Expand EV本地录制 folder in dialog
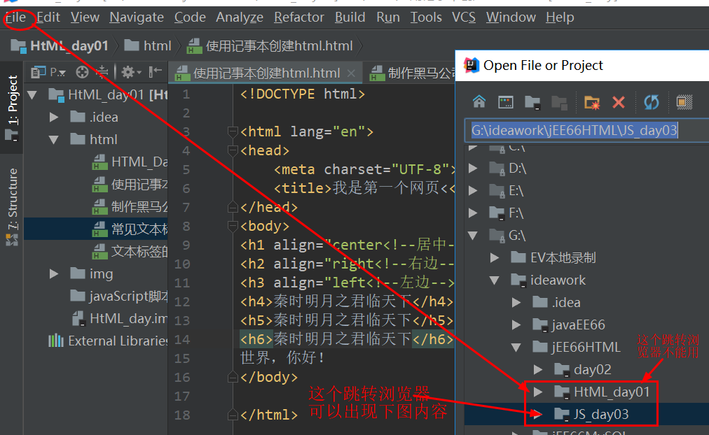The height and width of the screenshot is (435, 709). pyautogui.click(x=495, y=257)
